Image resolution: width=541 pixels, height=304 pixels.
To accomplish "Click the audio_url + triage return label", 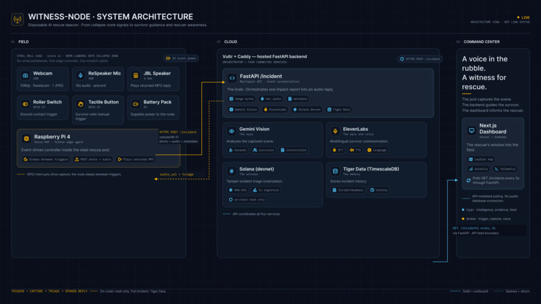I will pyautogui.click(x=177, y=174).
